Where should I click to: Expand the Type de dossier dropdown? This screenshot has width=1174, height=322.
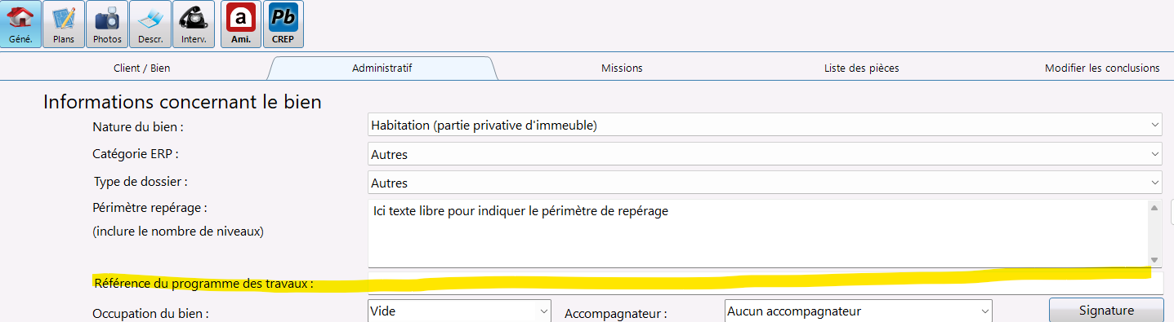(765, 183)
